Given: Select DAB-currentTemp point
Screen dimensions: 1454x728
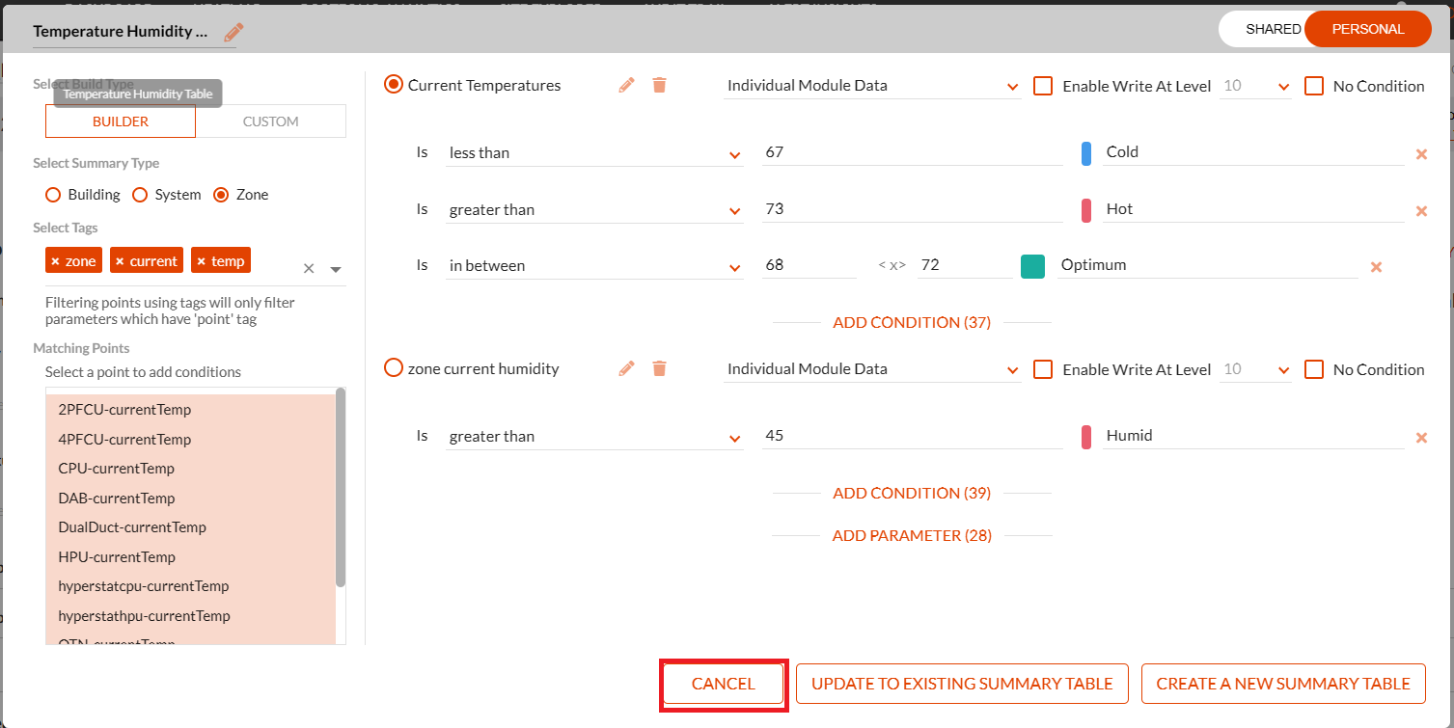Looking at the screenshot, I should pyautogui.click(x=191, y=499).
